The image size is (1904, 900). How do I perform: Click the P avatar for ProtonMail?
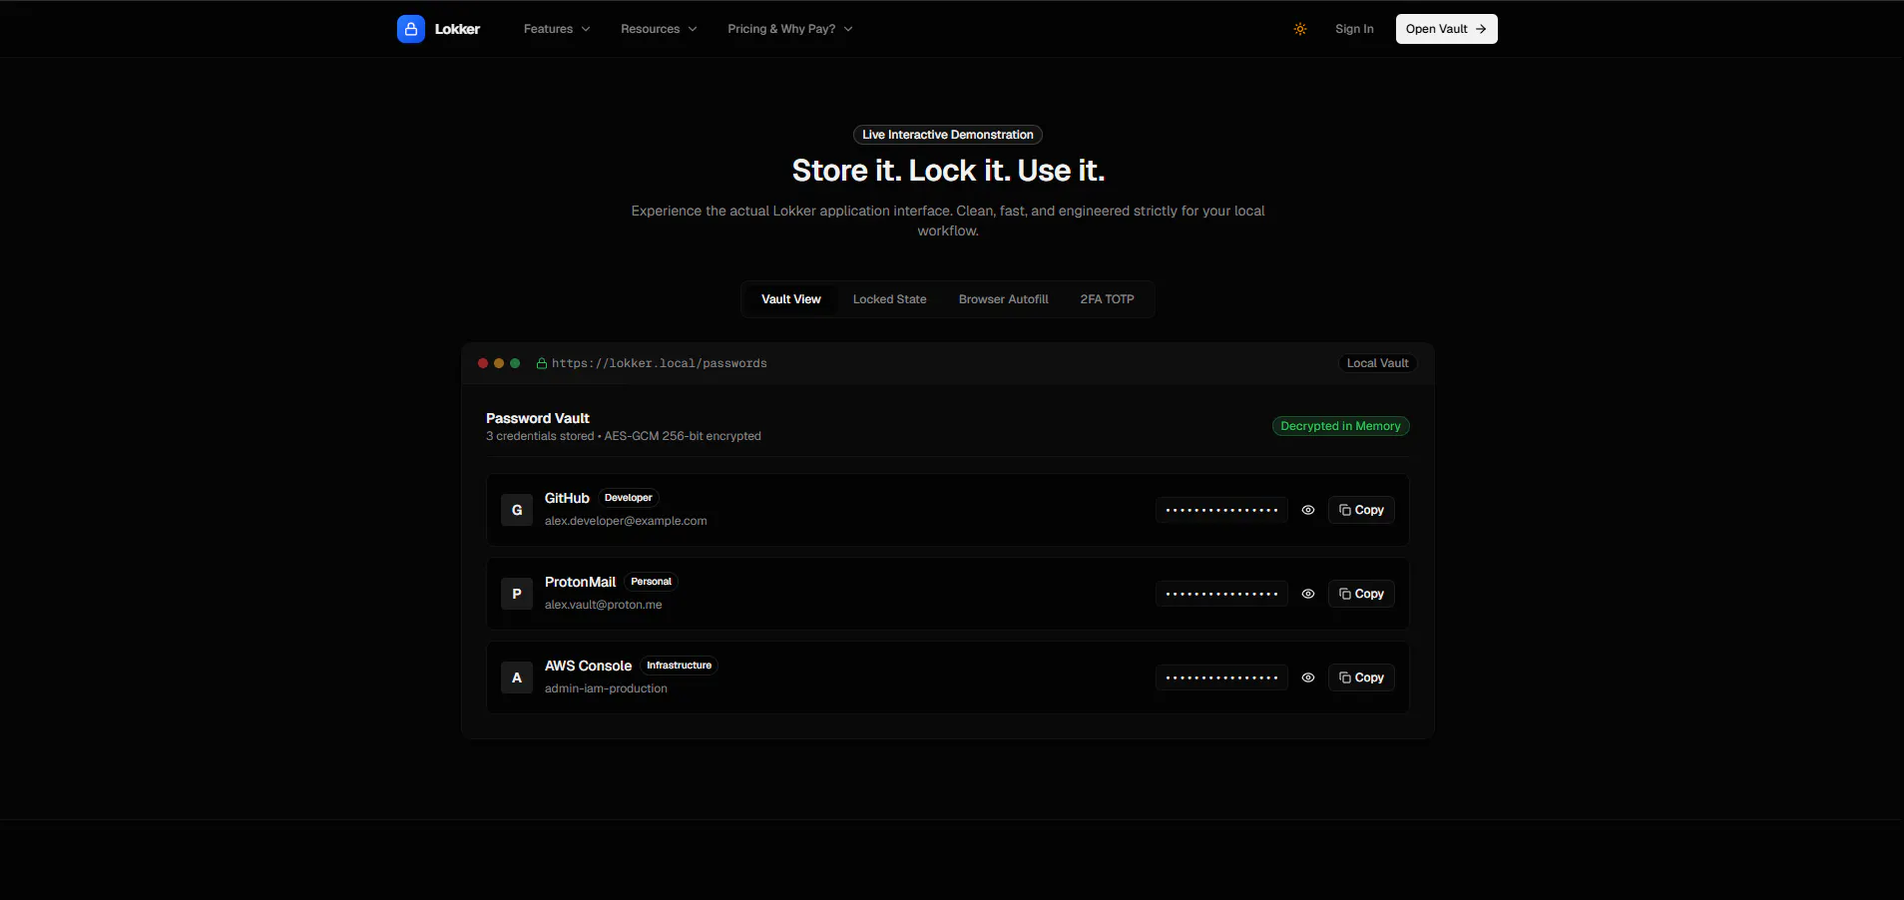517,594
